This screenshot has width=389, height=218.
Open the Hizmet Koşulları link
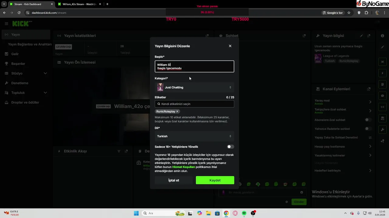184,167
